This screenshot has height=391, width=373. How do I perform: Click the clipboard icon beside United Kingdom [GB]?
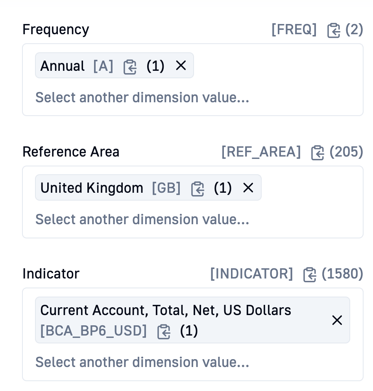(198, 189)
